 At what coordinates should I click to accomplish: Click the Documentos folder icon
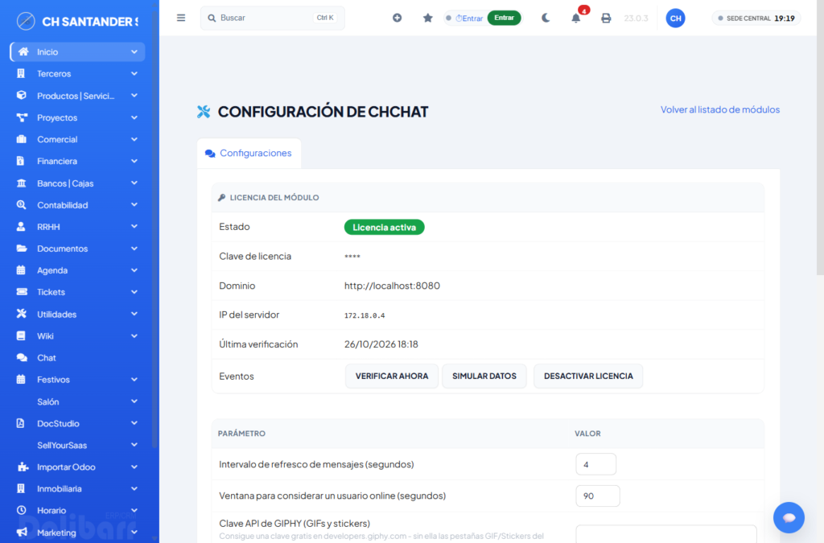pos(22,248)
